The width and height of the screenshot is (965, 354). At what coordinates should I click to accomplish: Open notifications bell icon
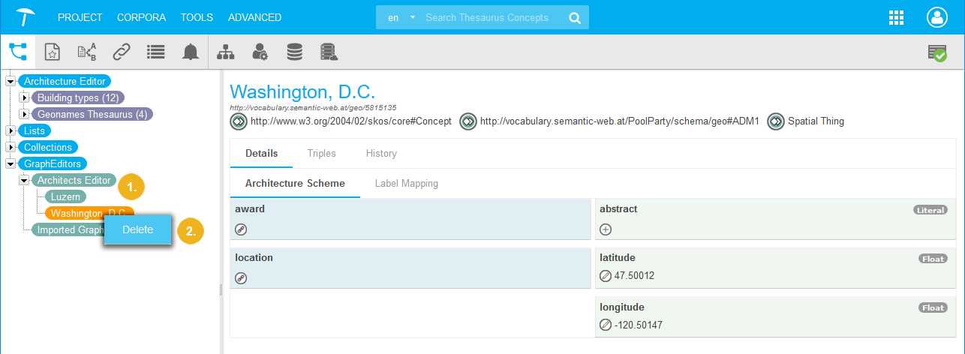pos(191,52)
